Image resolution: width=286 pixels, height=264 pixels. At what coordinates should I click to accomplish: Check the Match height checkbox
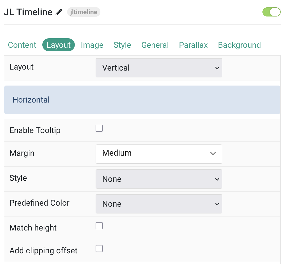(99, 226)
